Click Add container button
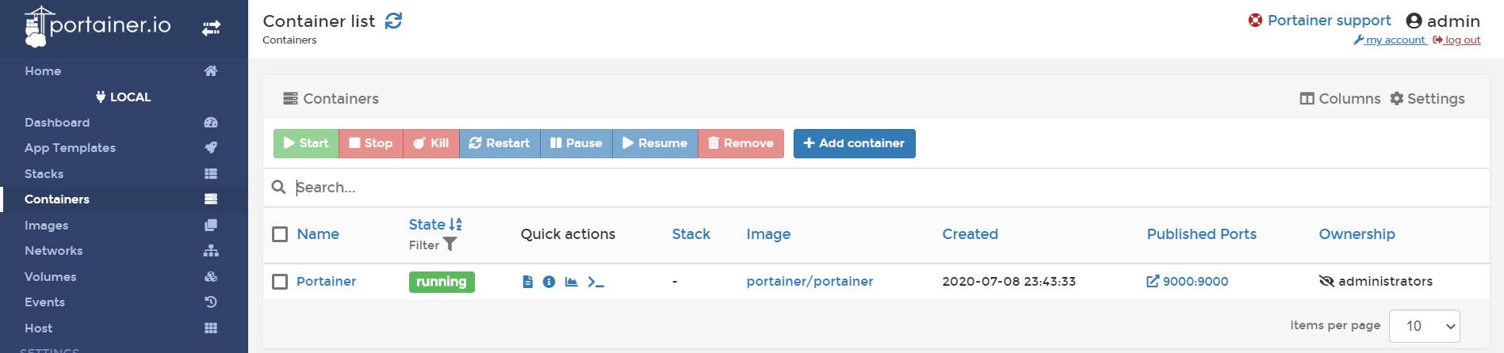Screen dimensions: 1504x353 click(x=855, y=143)
